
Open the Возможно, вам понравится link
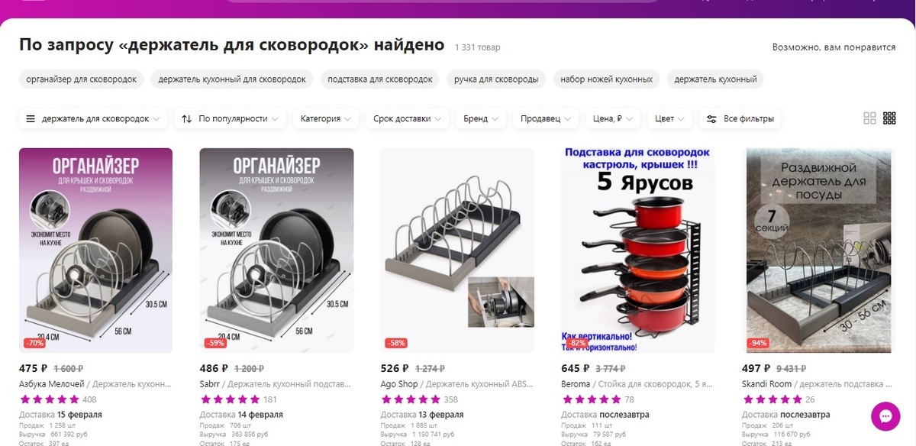click(834, 47)
